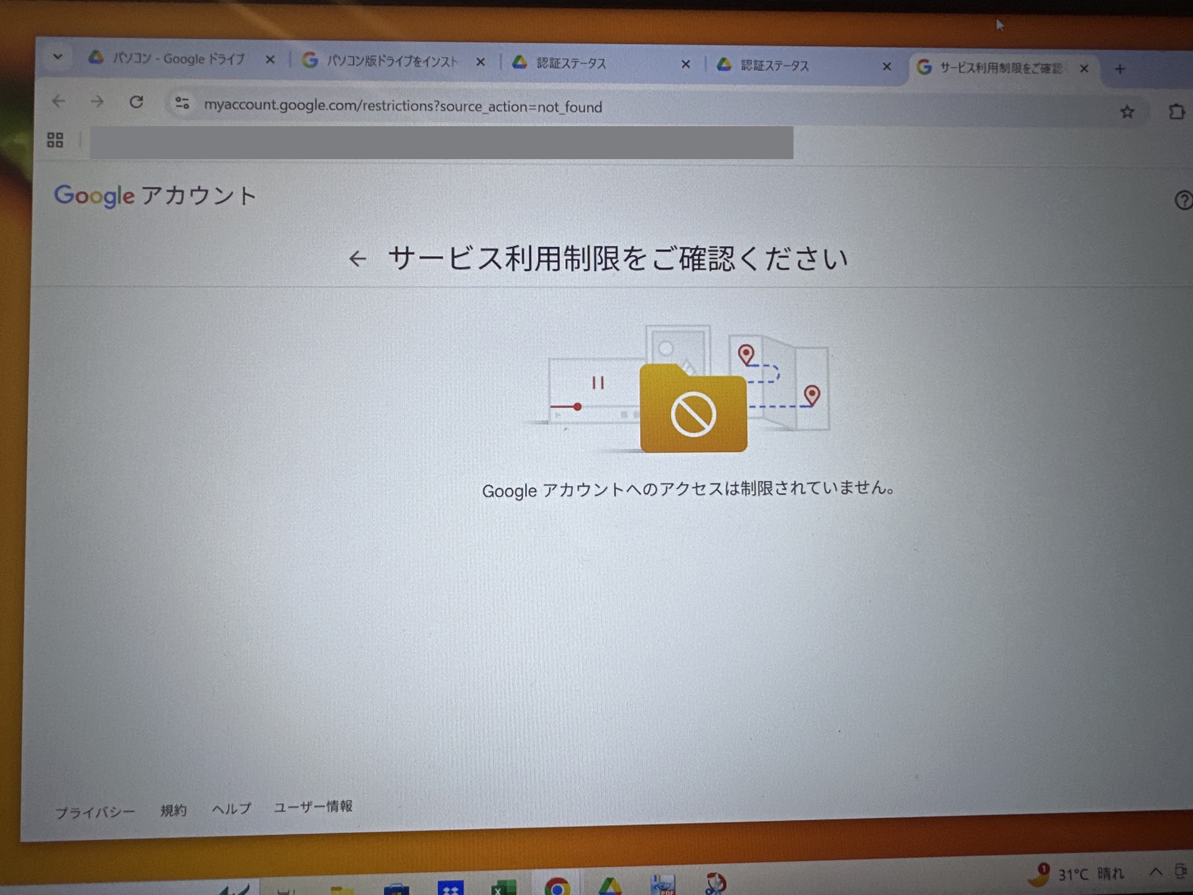Open a new browser tab

point(1120,70)
